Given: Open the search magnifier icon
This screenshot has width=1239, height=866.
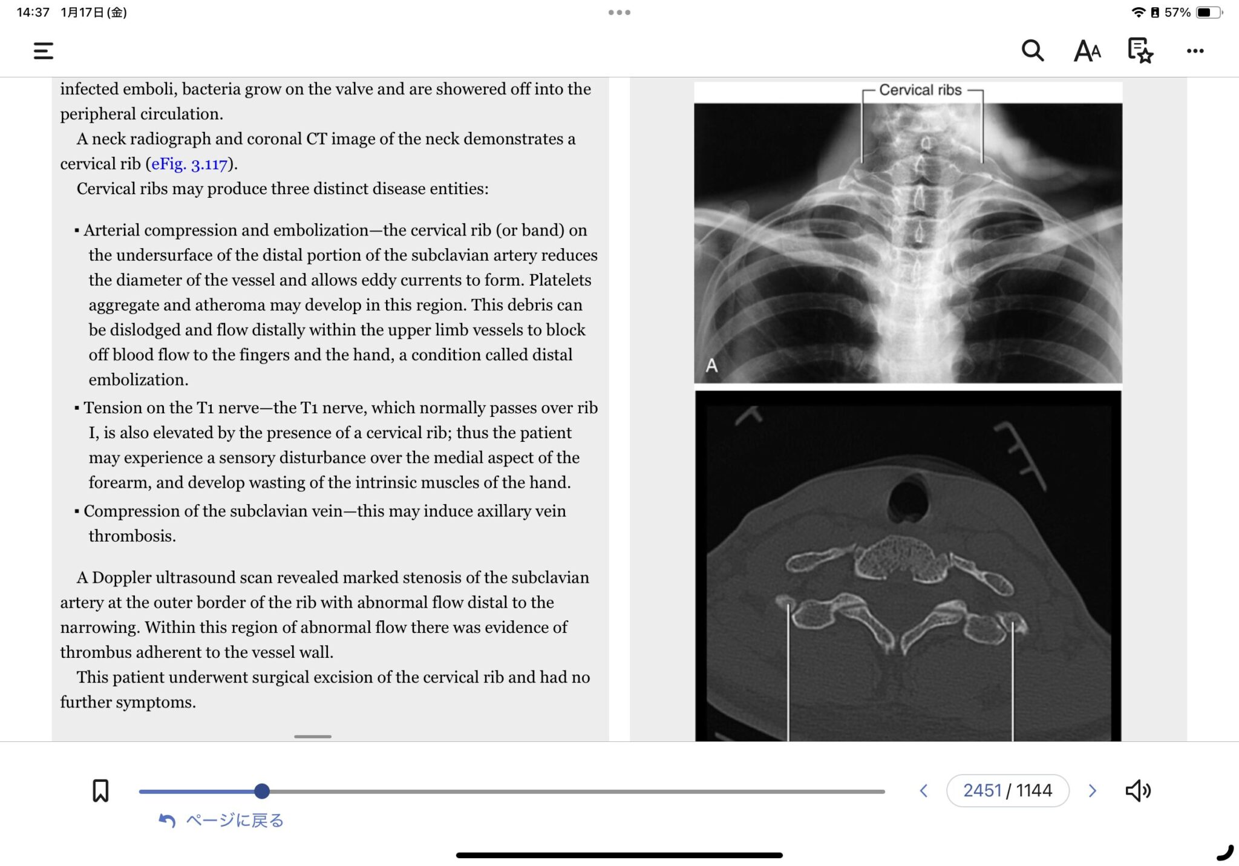Looking at the screenshot, I should coord(1032,51).
